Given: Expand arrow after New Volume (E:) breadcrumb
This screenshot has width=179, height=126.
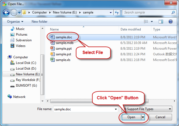Looking at the screenshot, I should [x=80, y=12].
